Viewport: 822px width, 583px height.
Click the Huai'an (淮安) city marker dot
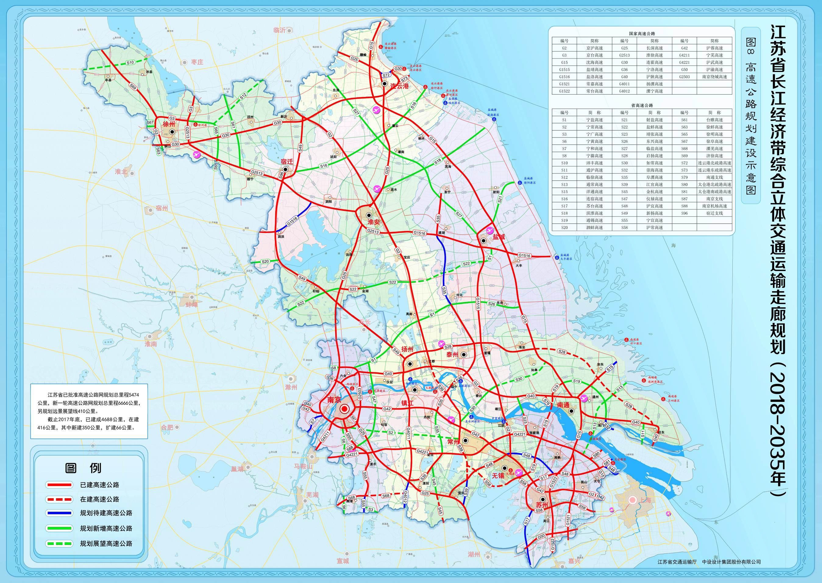[368, 215]
